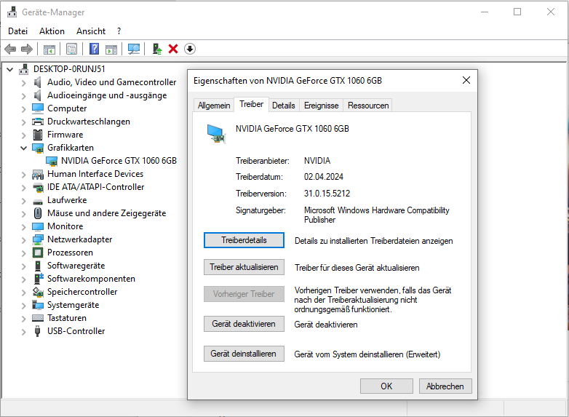
Task: Switch to the Details tab
Action: pyautogui.click(x=284, y=106)
